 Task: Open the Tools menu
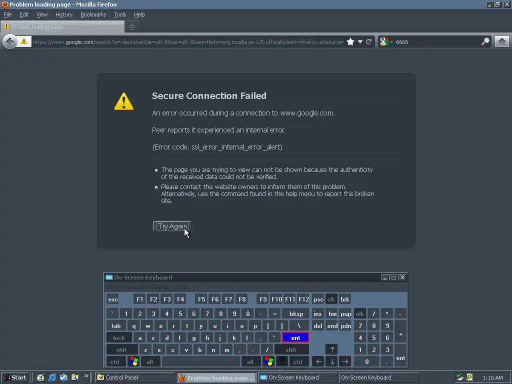[x=120, y=14]
